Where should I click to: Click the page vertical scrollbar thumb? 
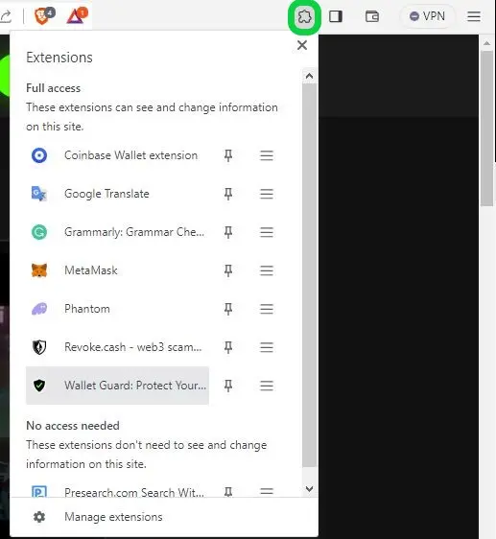[x=486, y=128]
